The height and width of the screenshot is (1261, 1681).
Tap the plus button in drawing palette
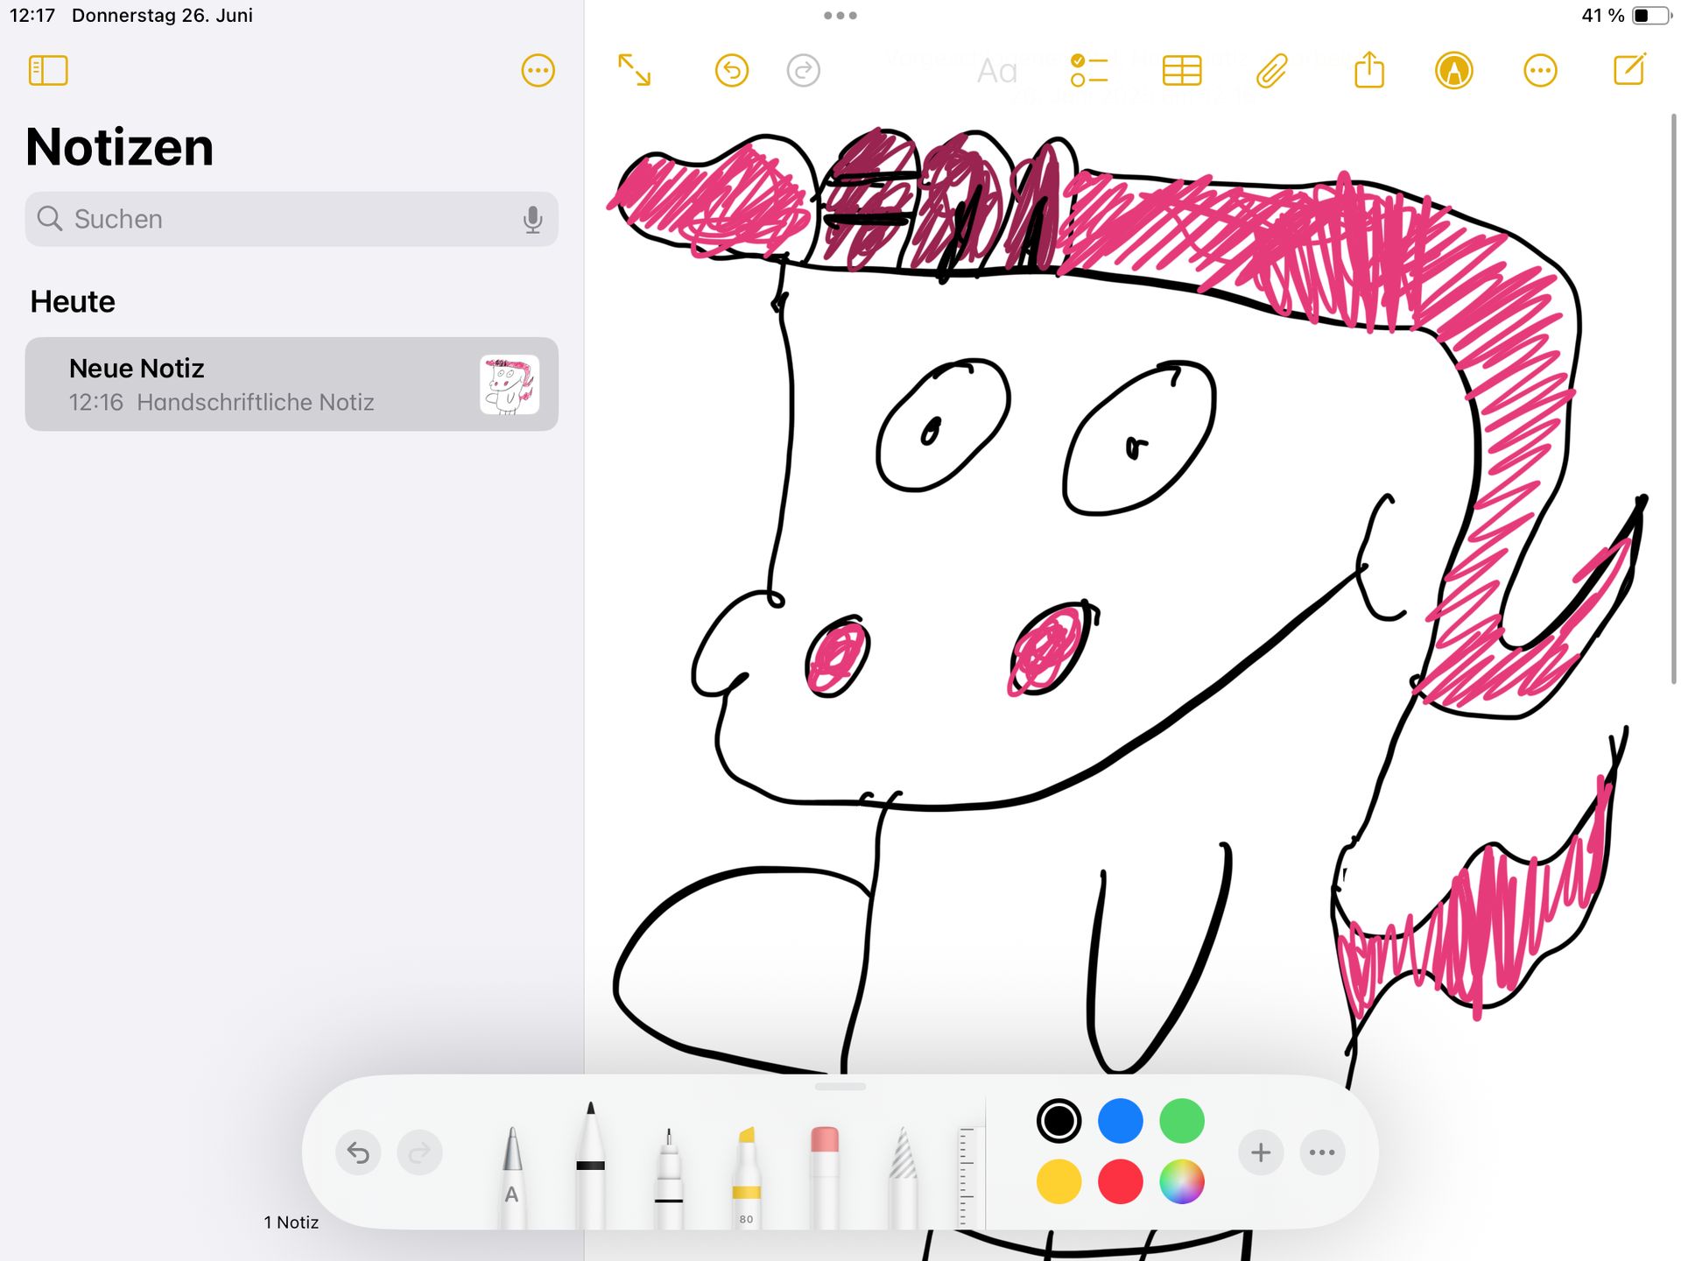(x=1261, y=1152)
